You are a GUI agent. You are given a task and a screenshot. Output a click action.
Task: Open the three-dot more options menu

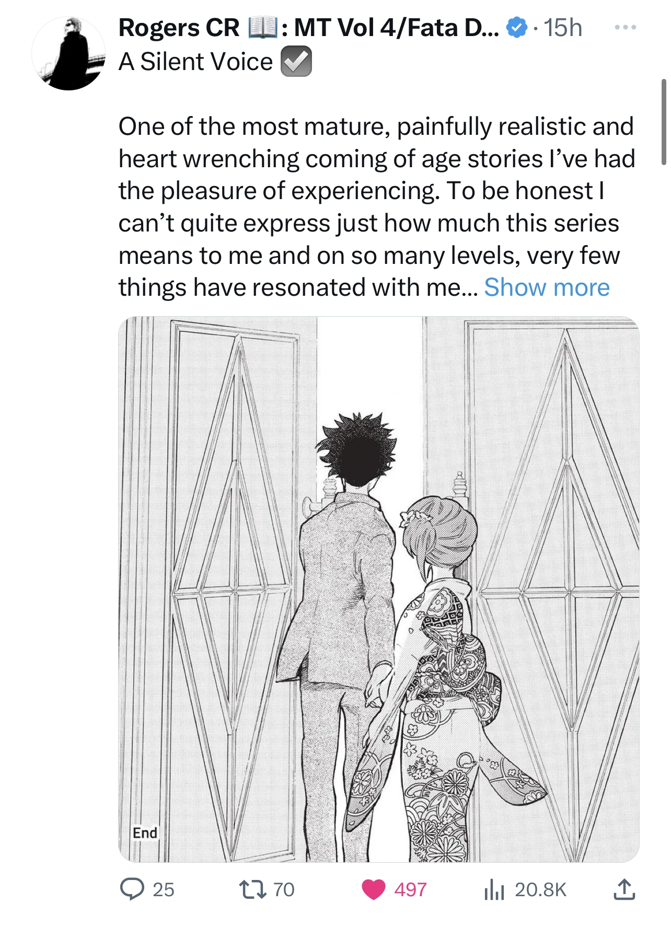(x=625, y=27)
